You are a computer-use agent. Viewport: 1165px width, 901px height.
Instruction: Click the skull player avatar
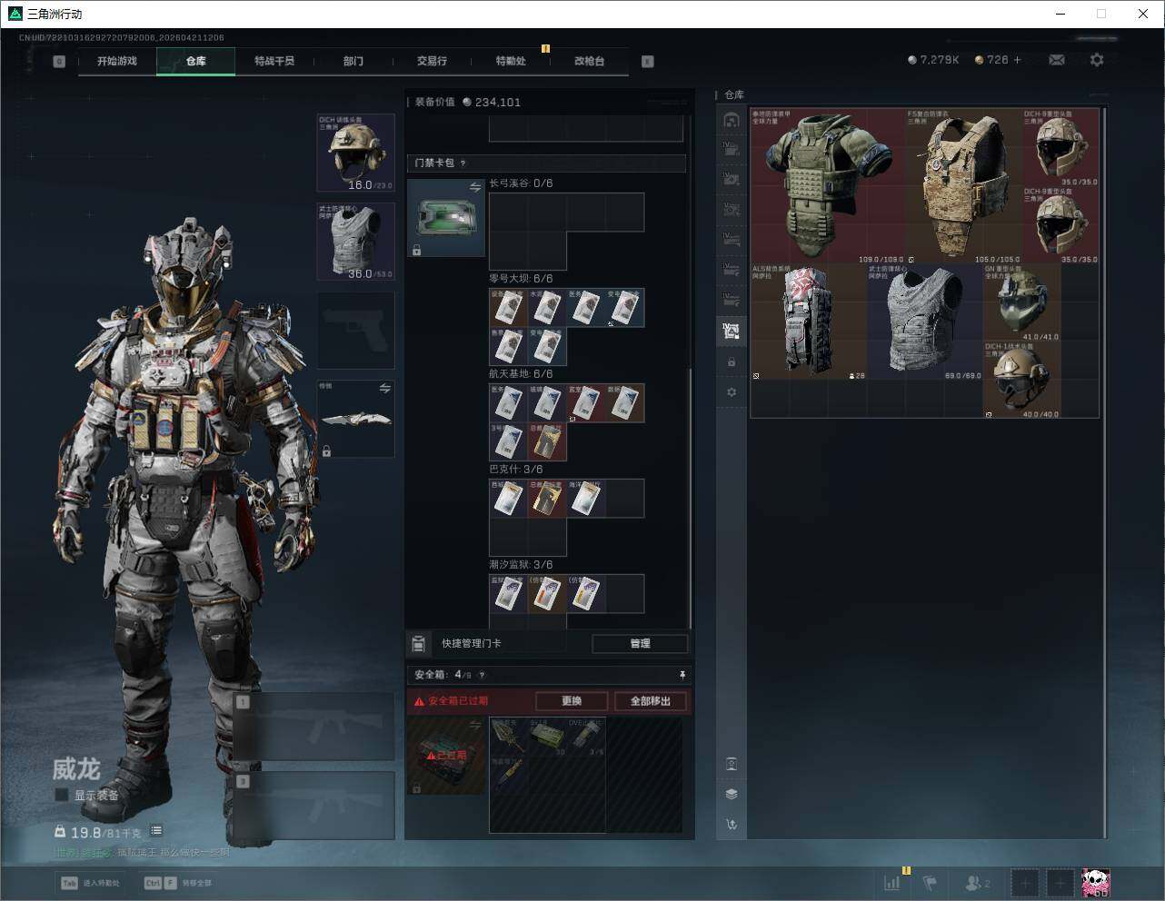click(x=1095, y=882)
